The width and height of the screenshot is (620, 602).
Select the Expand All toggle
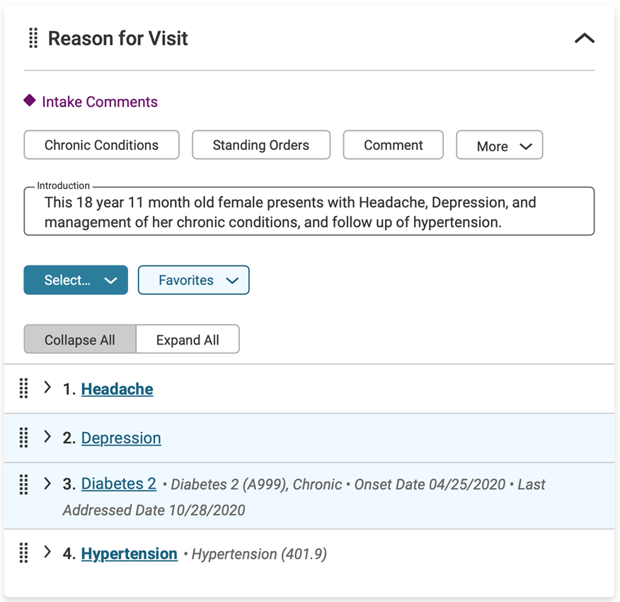(188, 340)
